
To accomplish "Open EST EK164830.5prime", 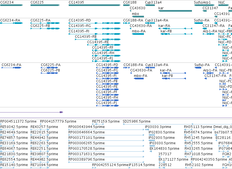I will coord(165,149).
